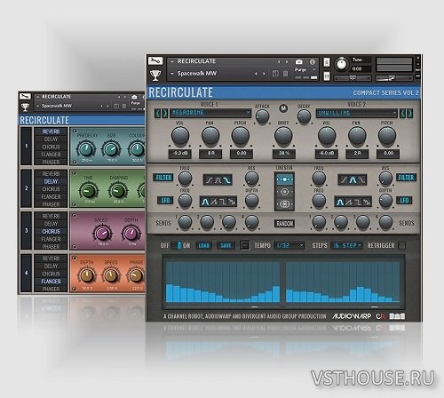Open the TEMPO 1/32 dropdown
Image resolution: width=444 pixels, height=398 pixels.
tap(289, 245)
